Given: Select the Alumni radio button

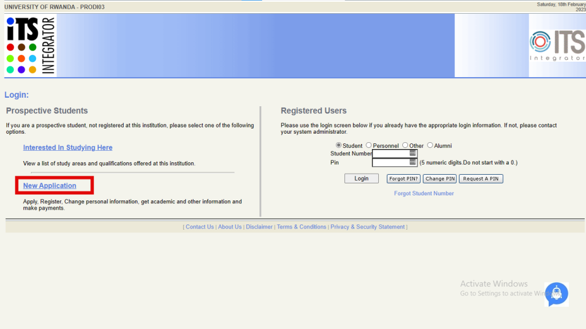Looking at the screenshot, I should tap(430, 145).
